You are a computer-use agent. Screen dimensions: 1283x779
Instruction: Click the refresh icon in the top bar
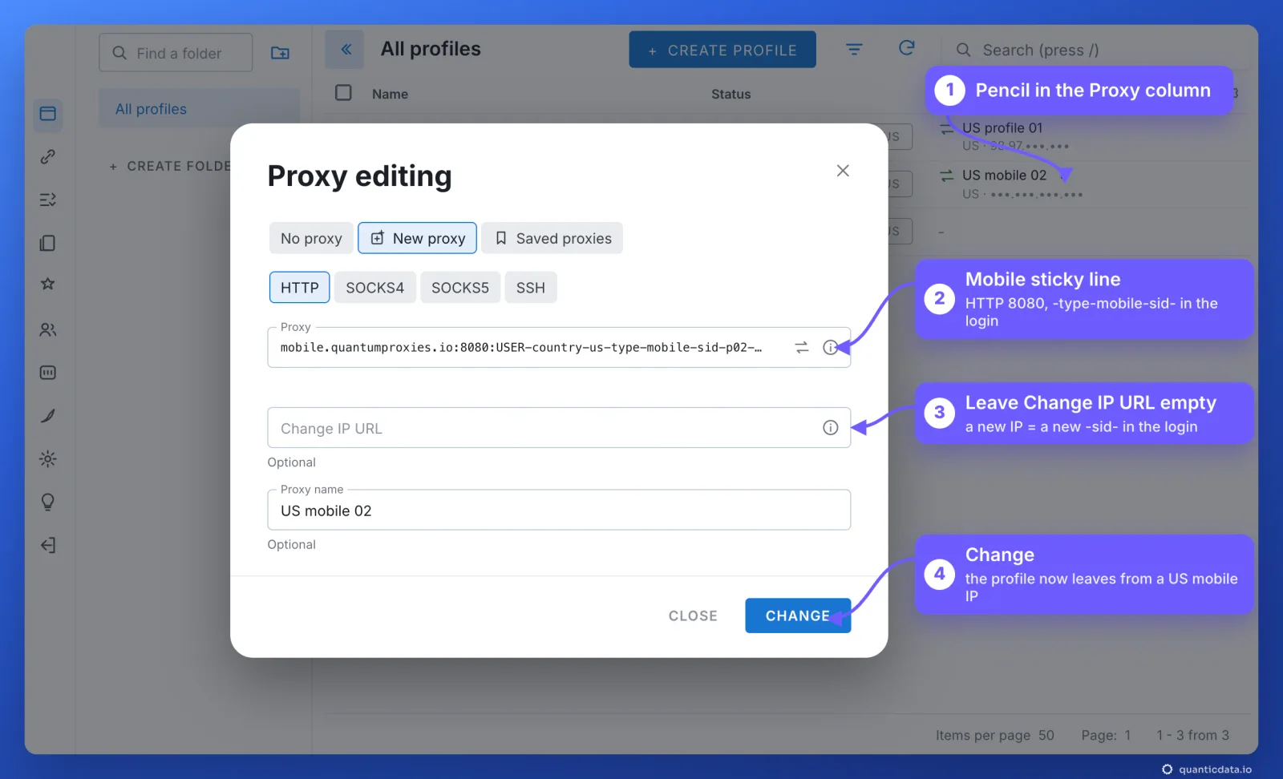[x=906, y=49]
